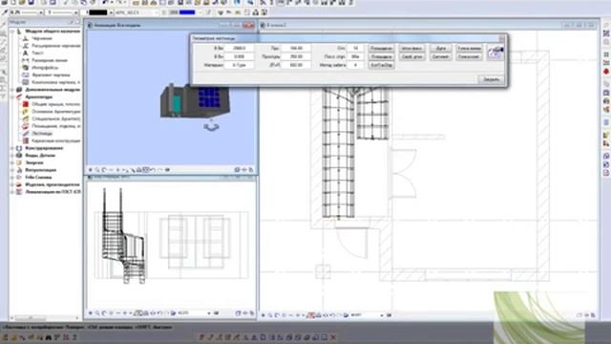Image resolution: width=611 pixels, height=344 pixels.
Task: Click the stair plan drawing in the plan view
Action: pyautogui.click(x=355, y=152)
